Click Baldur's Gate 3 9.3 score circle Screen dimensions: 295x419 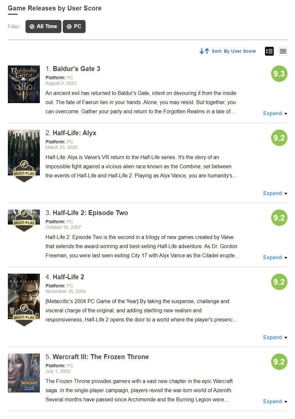279,74
